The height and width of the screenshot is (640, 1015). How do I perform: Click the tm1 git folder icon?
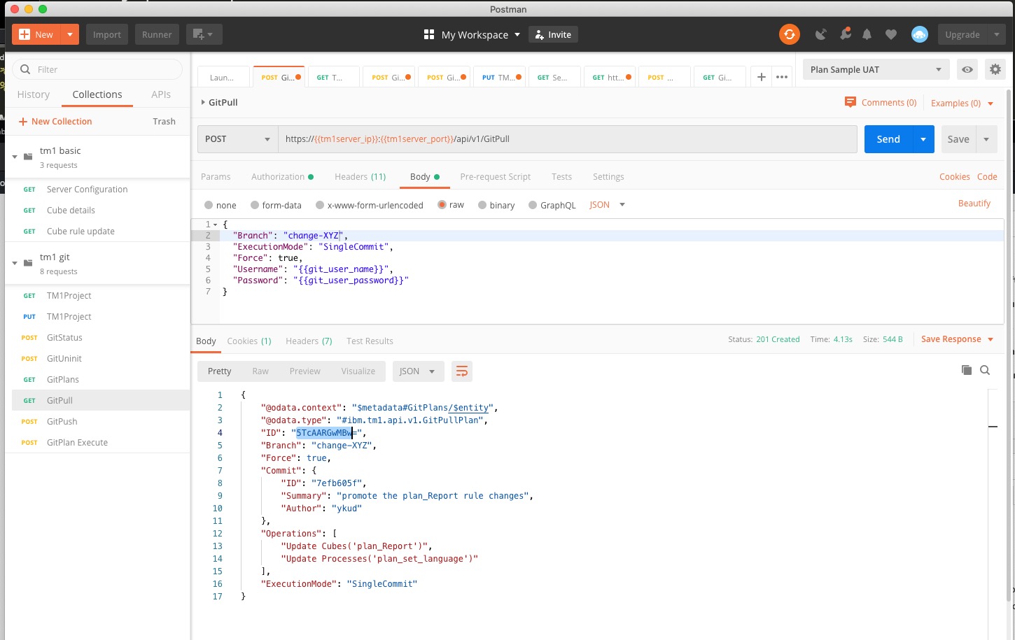[28, 263]
